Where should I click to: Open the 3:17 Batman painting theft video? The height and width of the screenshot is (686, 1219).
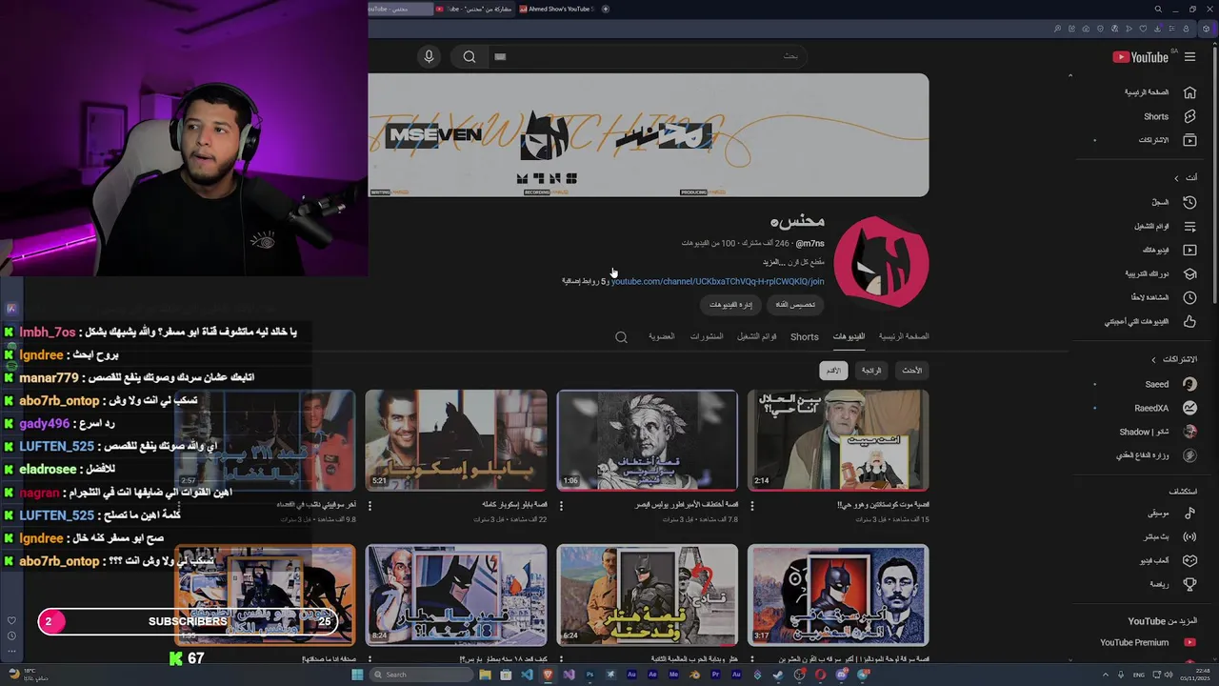[838, 595]
